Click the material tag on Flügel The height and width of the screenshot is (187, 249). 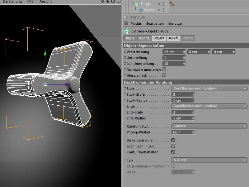pos(171,4)
